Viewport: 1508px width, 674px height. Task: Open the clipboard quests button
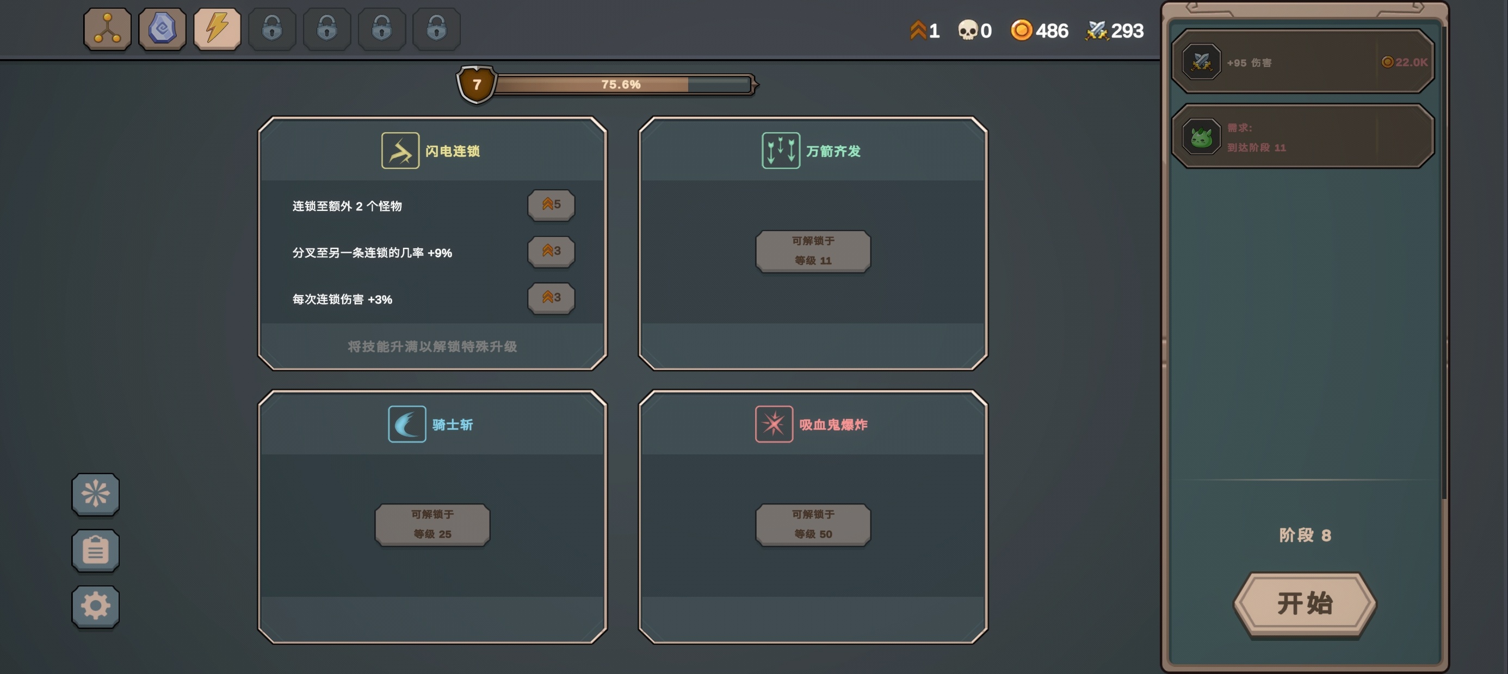95,551
